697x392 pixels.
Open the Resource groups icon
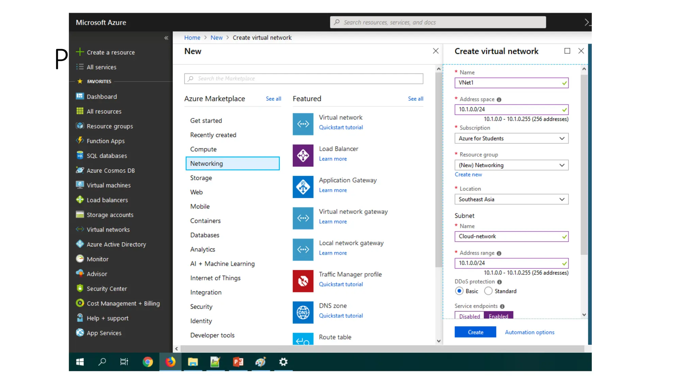pos(80,126)
